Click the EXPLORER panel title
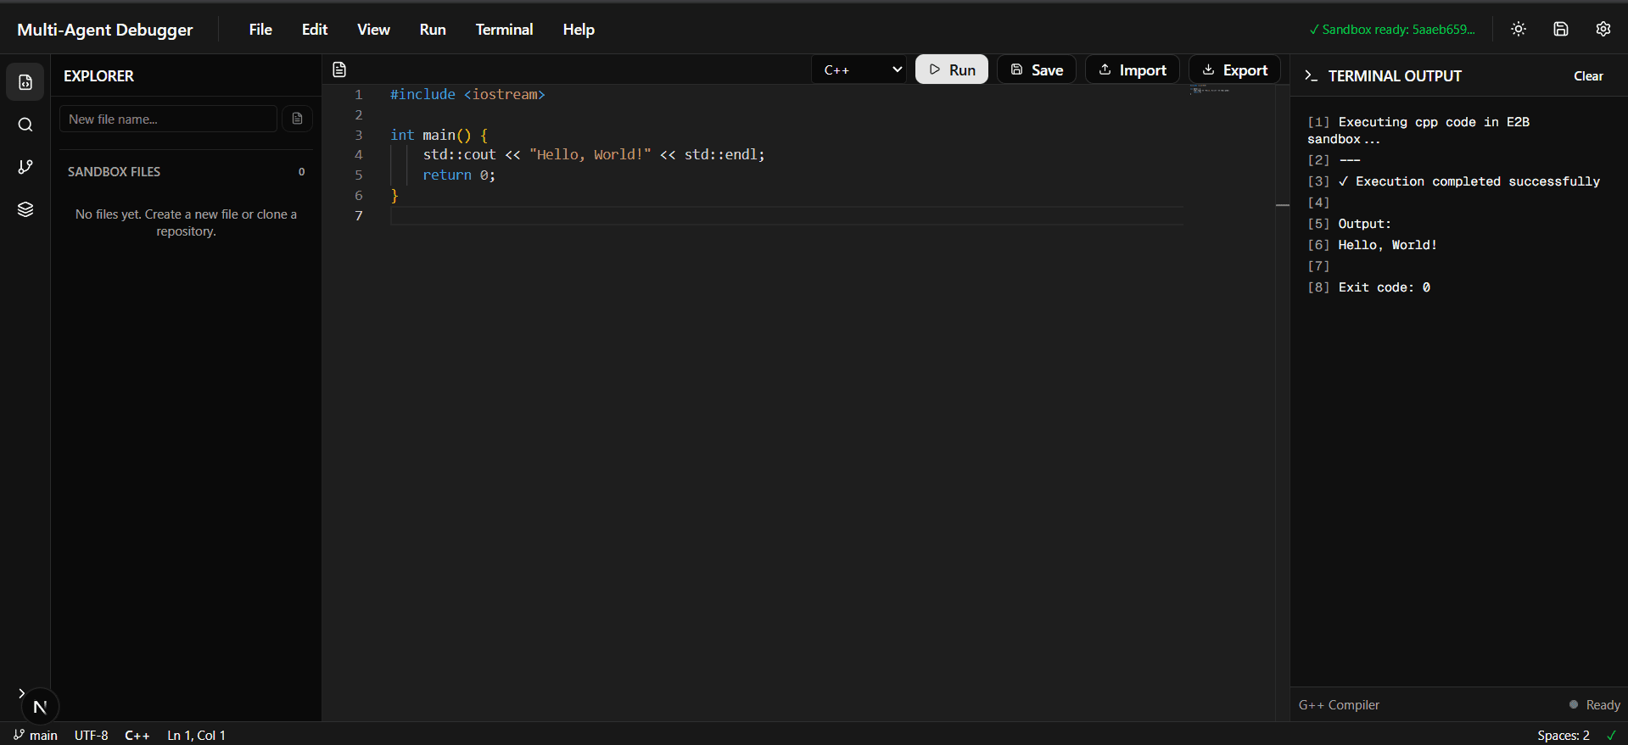The width and height of the screenshot is (1628, 745). pyautogui.click(x=98, y=75)
